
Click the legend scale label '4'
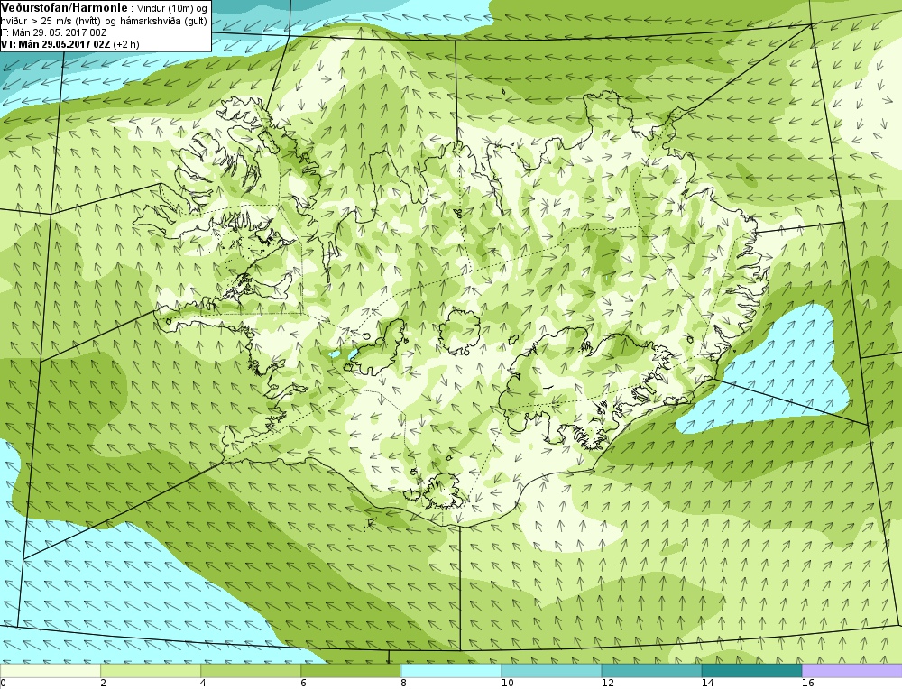click(x=203, y=684)
